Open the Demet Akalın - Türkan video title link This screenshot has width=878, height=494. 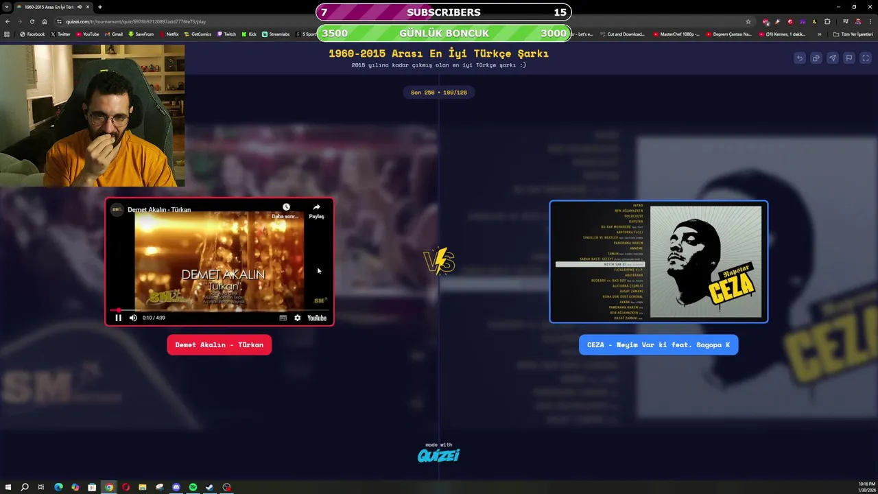click(x=159, y=209)
